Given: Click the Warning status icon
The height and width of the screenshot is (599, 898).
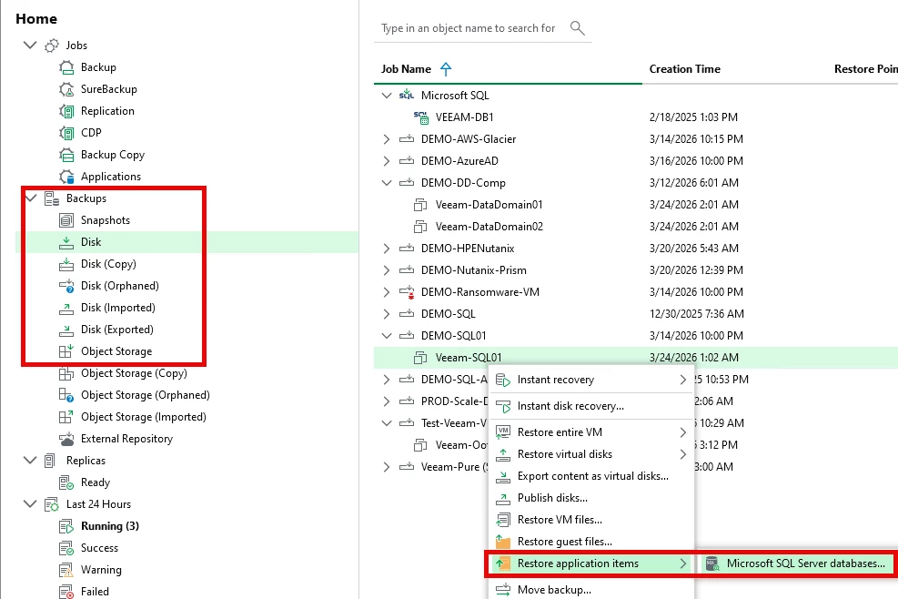Looking at the screenshot, I should pos(66,570).
